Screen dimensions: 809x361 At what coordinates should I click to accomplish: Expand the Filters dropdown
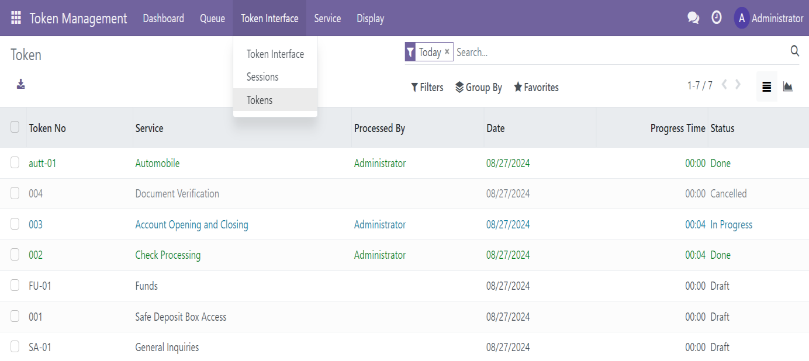(427, 88)
